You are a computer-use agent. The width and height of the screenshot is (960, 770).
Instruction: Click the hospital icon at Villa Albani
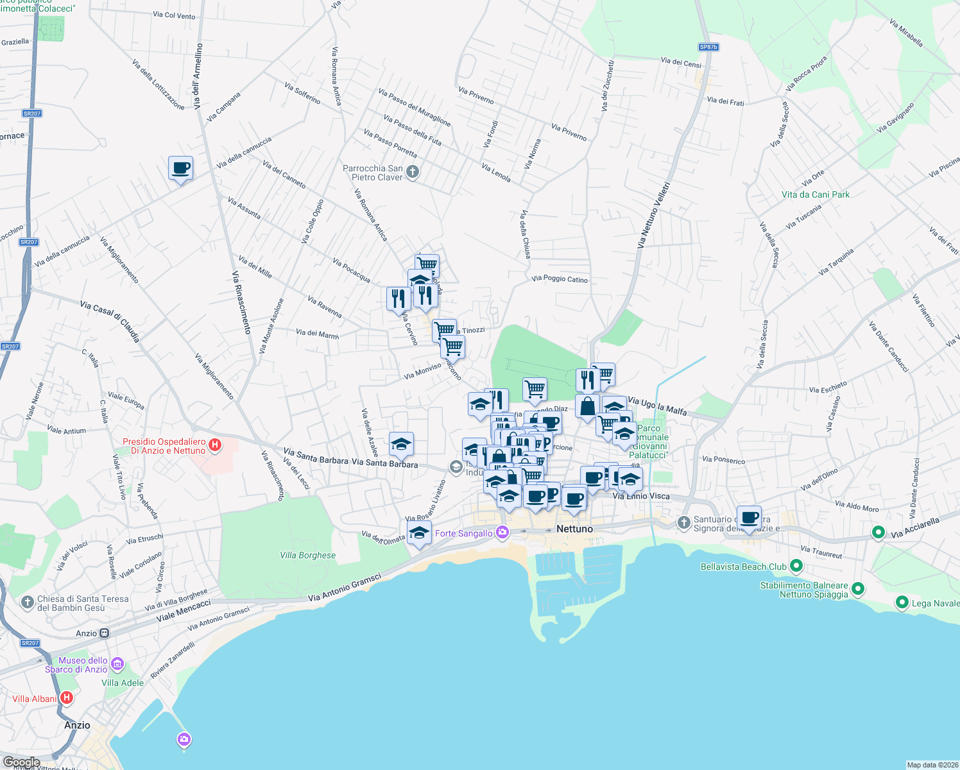click(67, 698)
